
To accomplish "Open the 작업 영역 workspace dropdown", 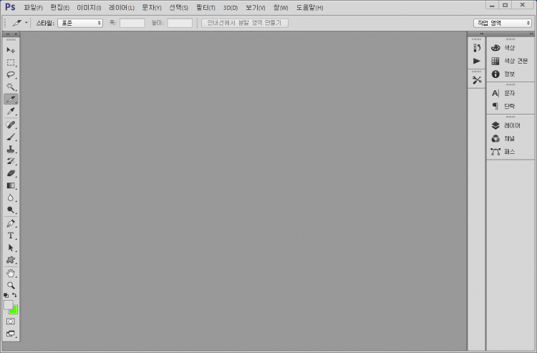I will coord(502,23).
